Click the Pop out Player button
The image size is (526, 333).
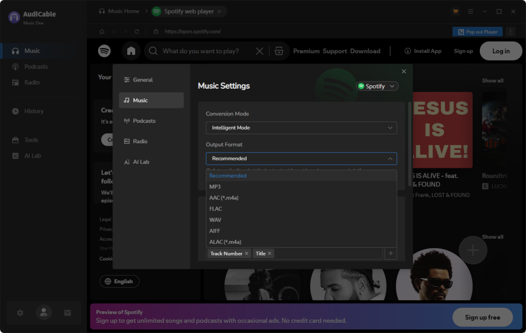point(477,31)
